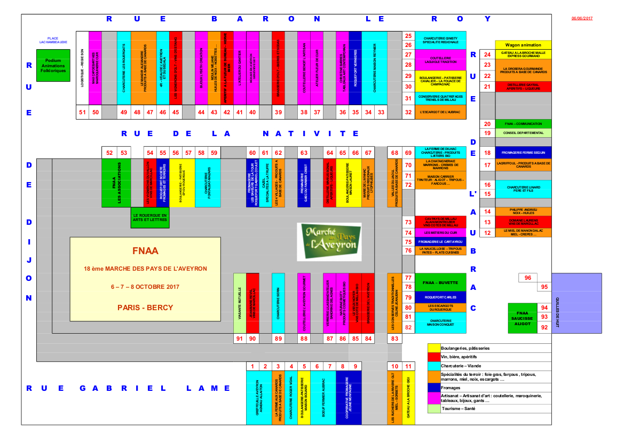Click the dark blue Fromages legend swatch

(x=434, y=388)
